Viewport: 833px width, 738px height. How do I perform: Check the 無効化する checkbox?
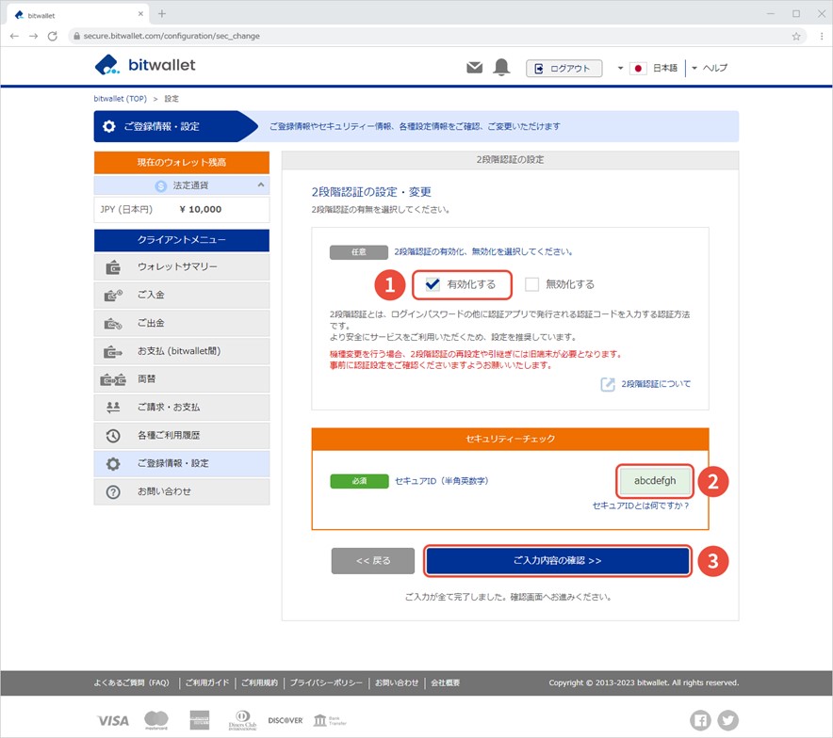tap(532, 284)
